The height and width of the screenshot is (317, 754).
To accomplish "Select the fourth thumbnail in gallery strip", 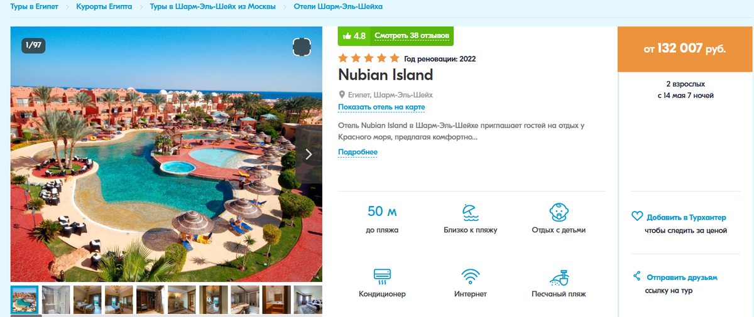I will tap(119, 300).
